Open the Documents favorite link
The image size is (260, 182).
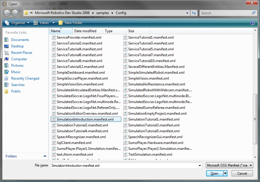(x=20, y=40)
